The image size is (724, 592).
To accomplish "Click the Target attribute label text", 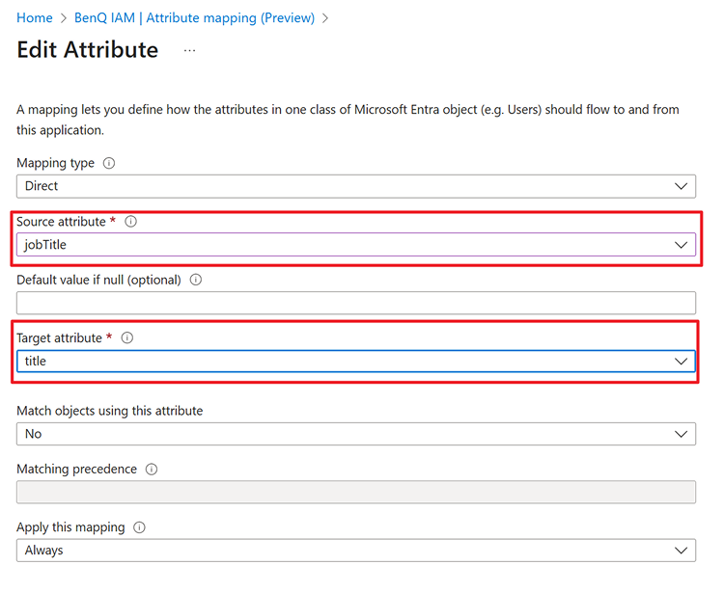I will [x=59, y=338].
